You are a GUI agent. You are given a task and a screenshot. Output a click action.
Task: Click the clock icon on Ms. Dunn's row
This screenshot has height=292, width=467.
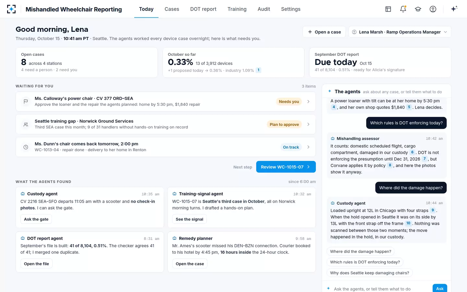click(x=26, y=147)
